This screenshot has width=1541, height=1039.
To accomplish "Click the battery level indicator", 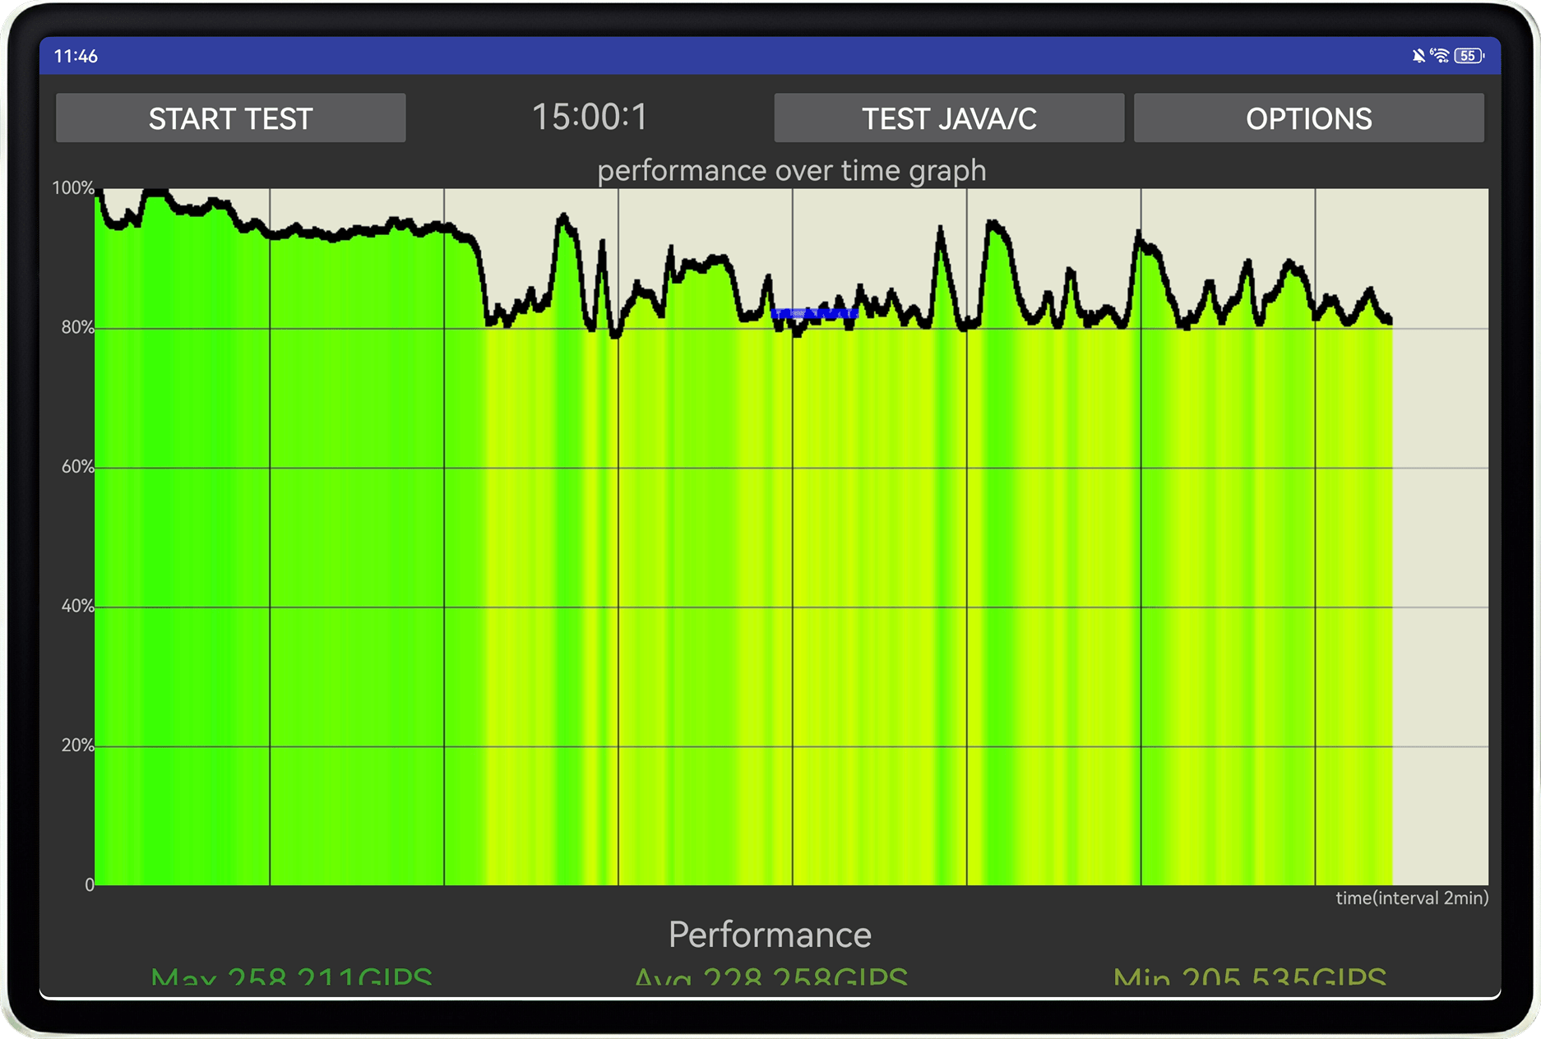I will (x=1469, y=56).
